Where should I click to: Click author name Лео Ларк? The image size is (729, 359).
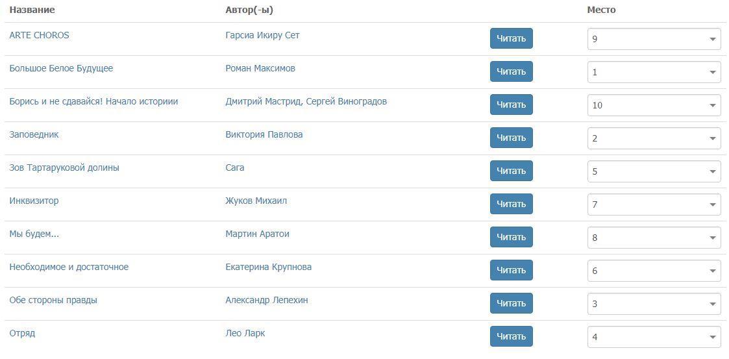(x=245, y=333)
